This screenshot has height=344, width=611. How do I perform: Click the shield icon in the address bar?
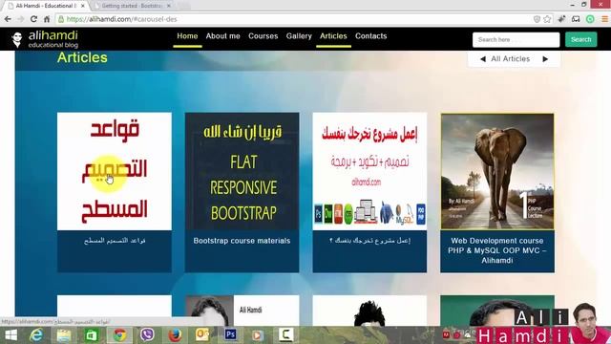coord(537,19)
